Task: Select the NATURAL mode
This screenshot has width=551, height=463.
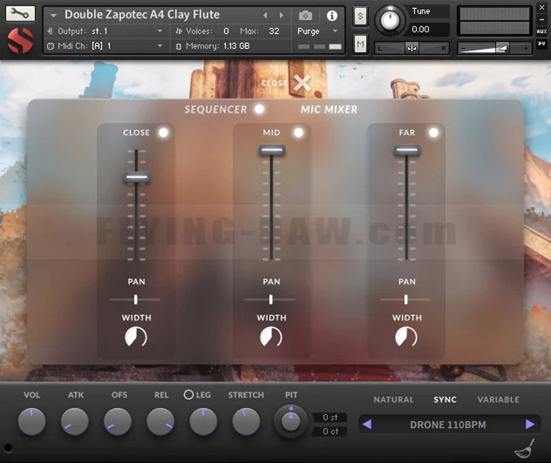Action: tap(394, 400)
